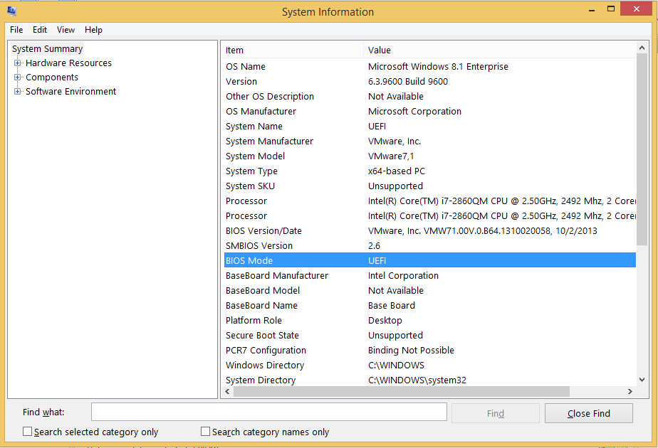Select the SMBIOS Version row

click(430, 246)
